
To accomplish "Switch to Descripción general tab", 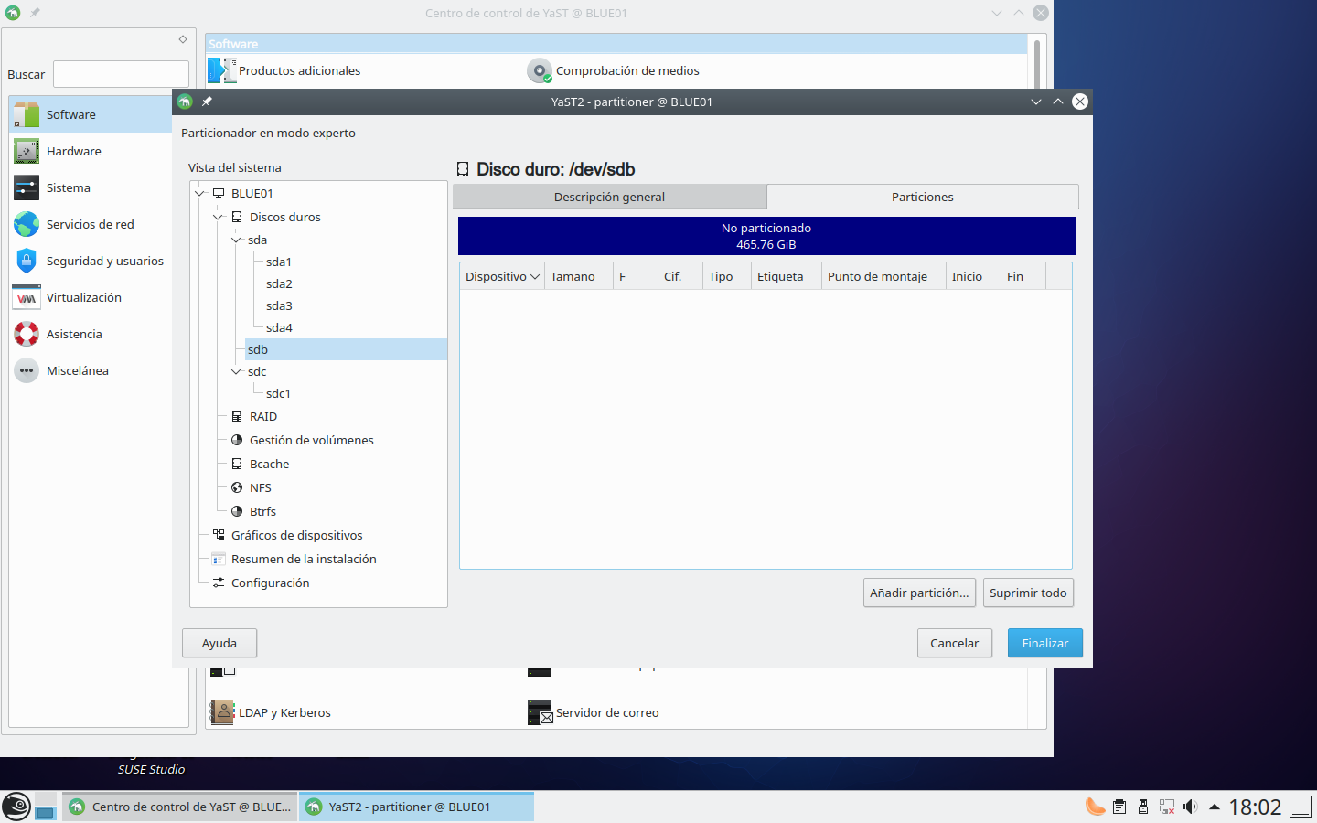I will click(x=609, y=197).
